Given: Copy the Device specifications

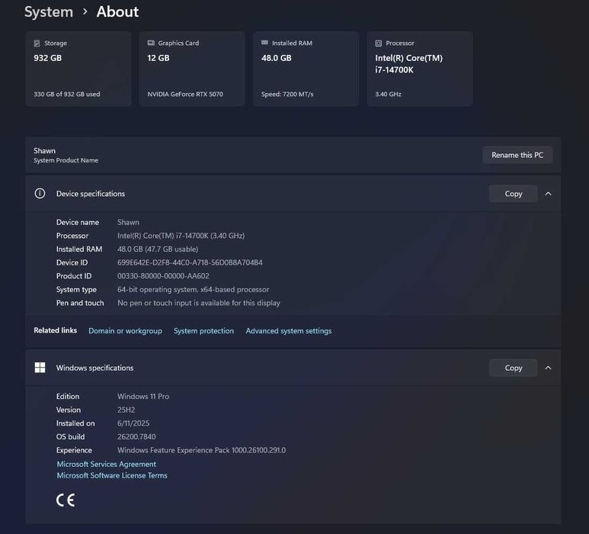Looking at the screenshot, I should point(513,194).
